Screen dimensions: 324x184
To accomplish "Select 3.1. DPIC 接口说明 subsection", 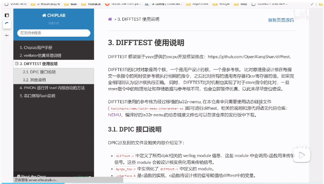I will [39, 72].
